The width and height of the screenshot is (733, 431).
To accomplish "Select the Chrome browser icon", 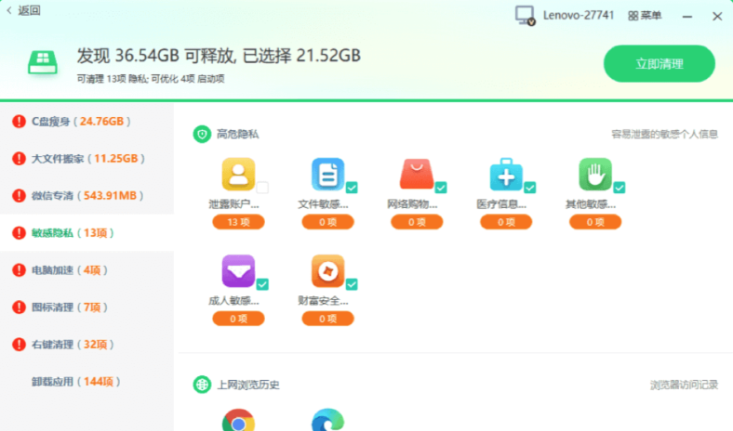I will (238, 420).
